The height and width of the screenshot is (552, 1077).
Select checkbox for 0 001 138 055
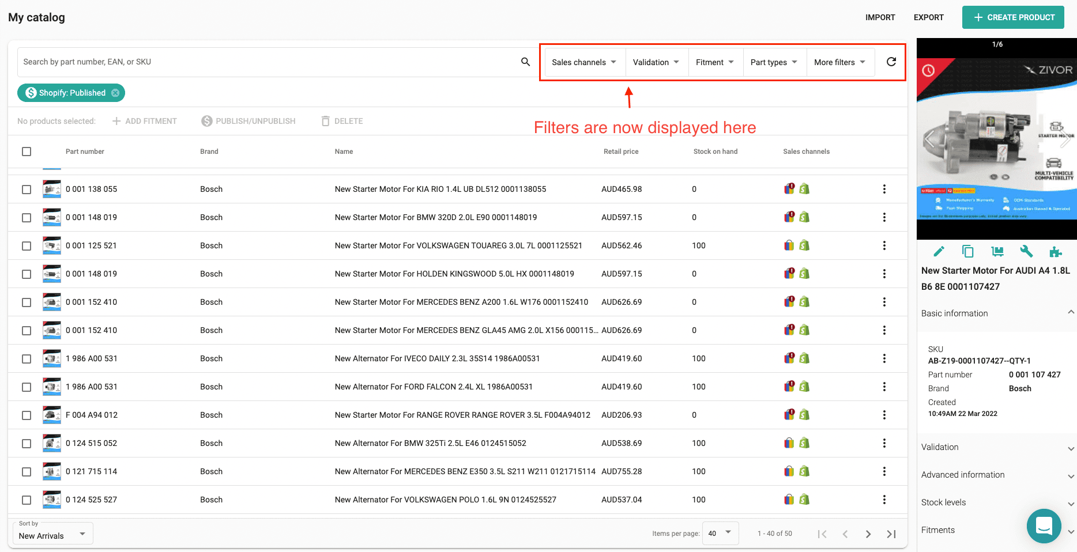pyautogui.click(x=27, y=189)
